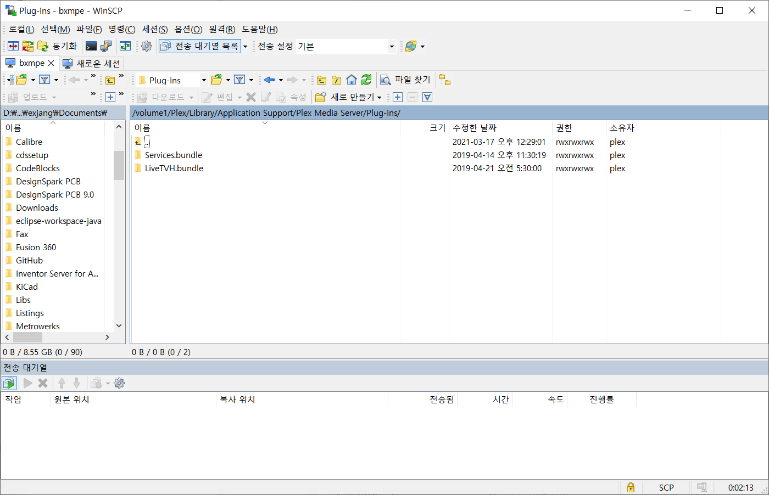Open the 로컬(L) menu

click(21, 29)
